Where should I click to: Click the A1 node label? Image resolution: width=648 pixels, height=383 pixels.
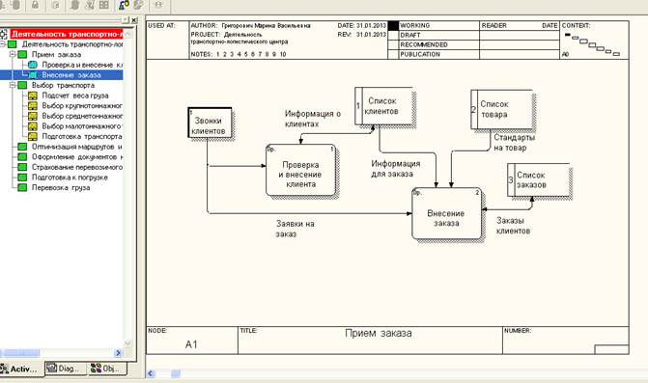tap(191, 344)
